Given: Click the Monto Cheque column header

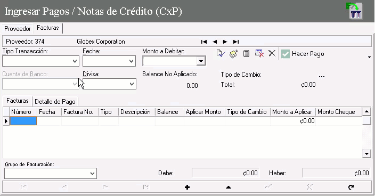Looking at the screenshot, I should pyautogui.click(x=339, y=112).
